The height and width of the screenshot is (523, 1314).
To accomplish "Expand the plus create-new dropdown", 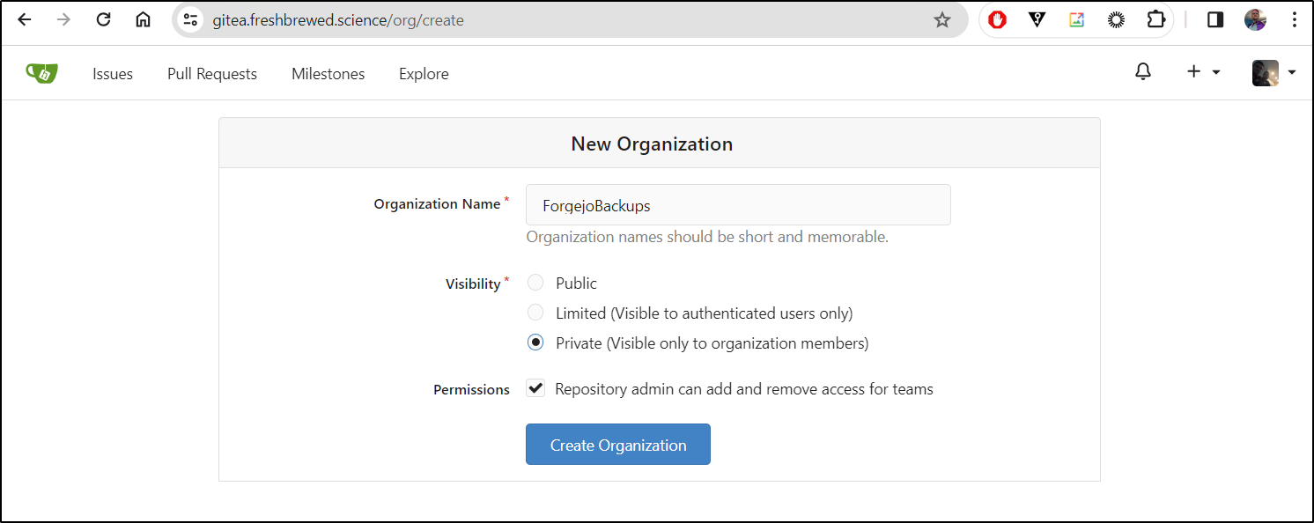I will click(x=1203, y=72).
